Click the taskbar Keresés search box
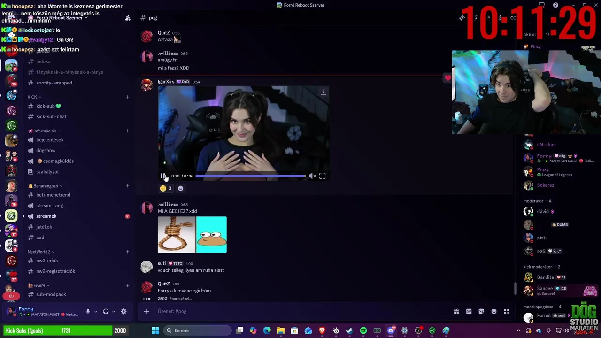 click(197, 330)
